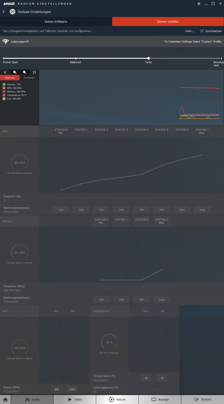Click the 852 MHz GPU speed gauge

(x=20, y=163)
